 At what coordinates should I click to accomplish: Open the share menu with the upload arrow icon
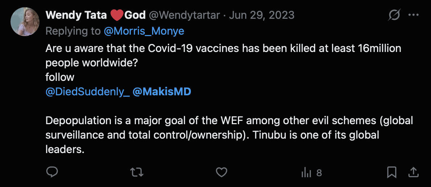(414, 173)
